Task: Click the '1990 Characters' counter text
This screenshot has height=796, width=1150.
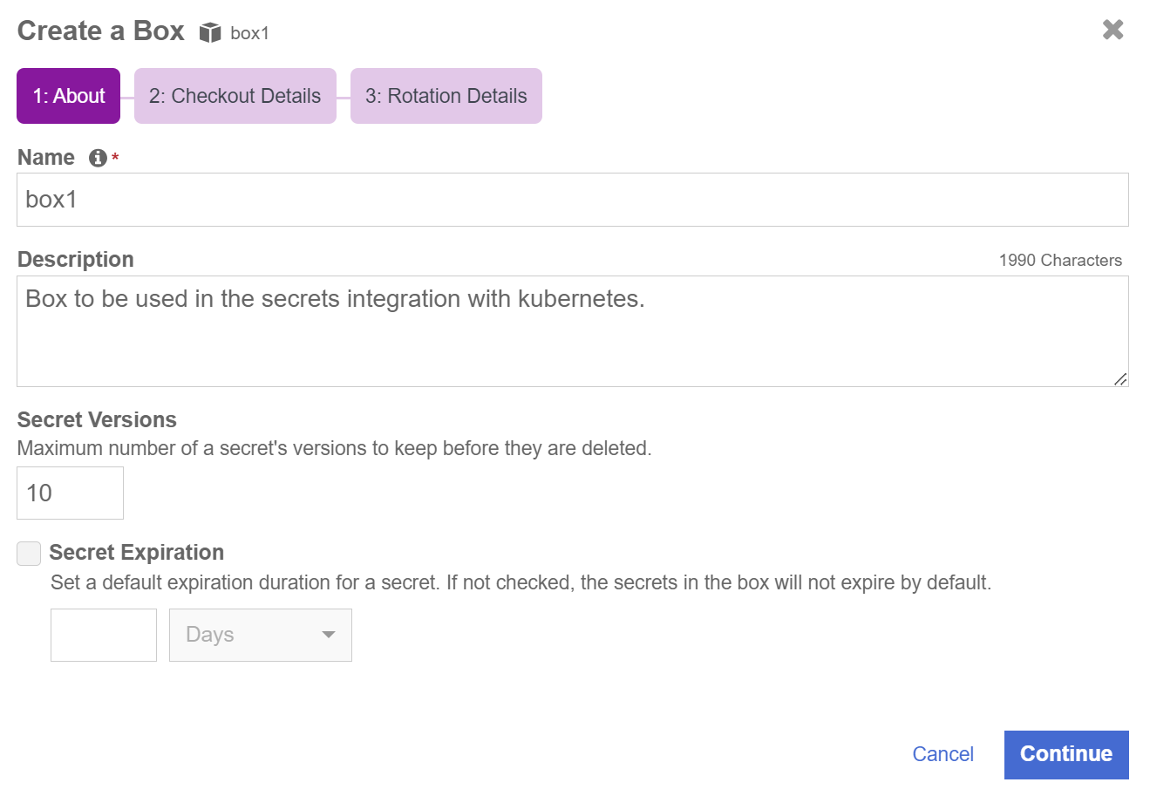Action: tap(1060, 261)
